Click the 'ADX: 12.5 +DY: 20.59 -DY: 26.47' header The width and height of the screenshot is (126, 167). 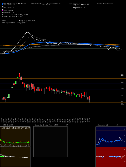15,128
